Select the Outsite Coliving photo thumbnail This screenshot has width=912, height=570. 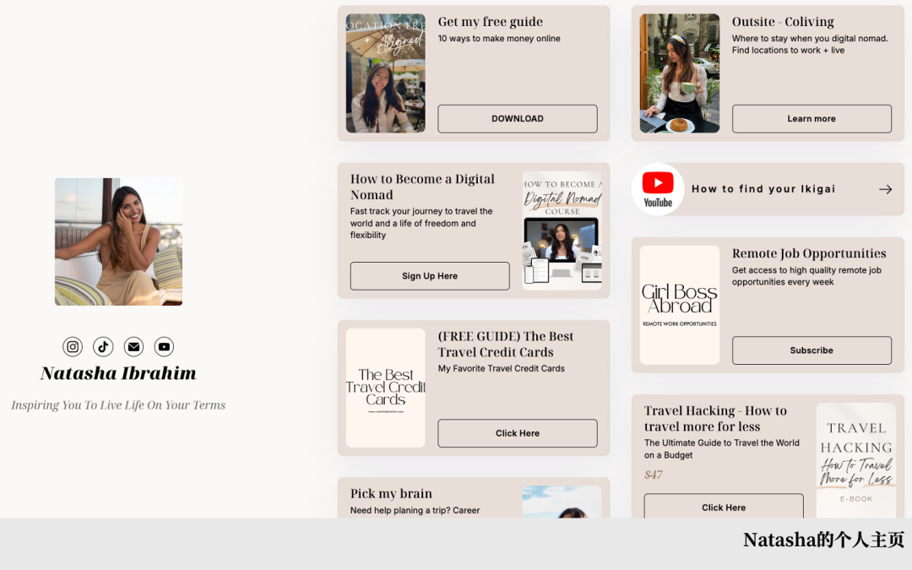[680, 73]
